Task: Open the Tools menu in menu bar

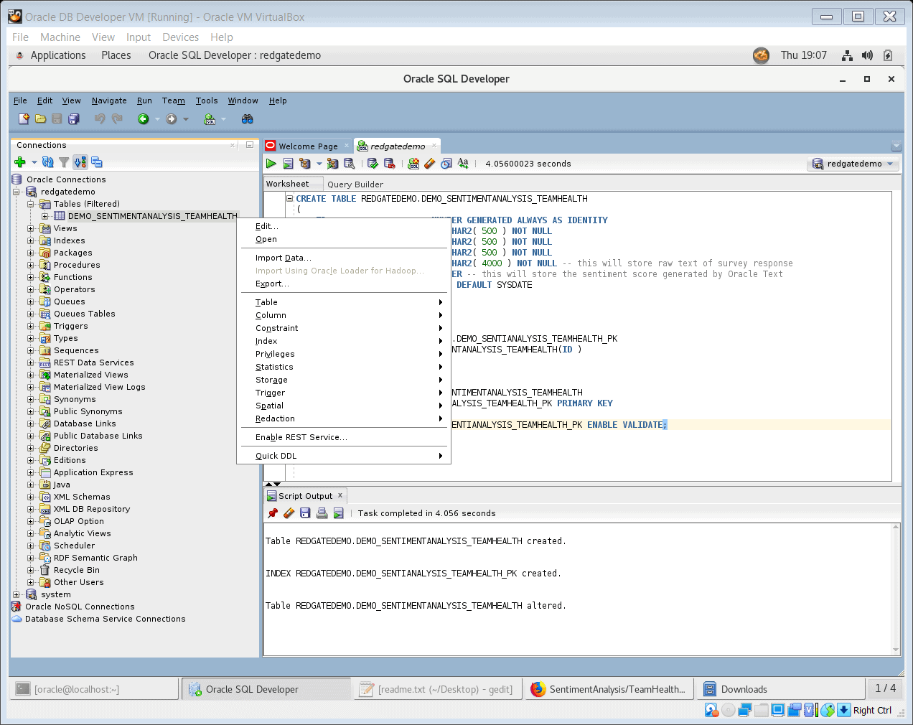Action: point(207,100)
